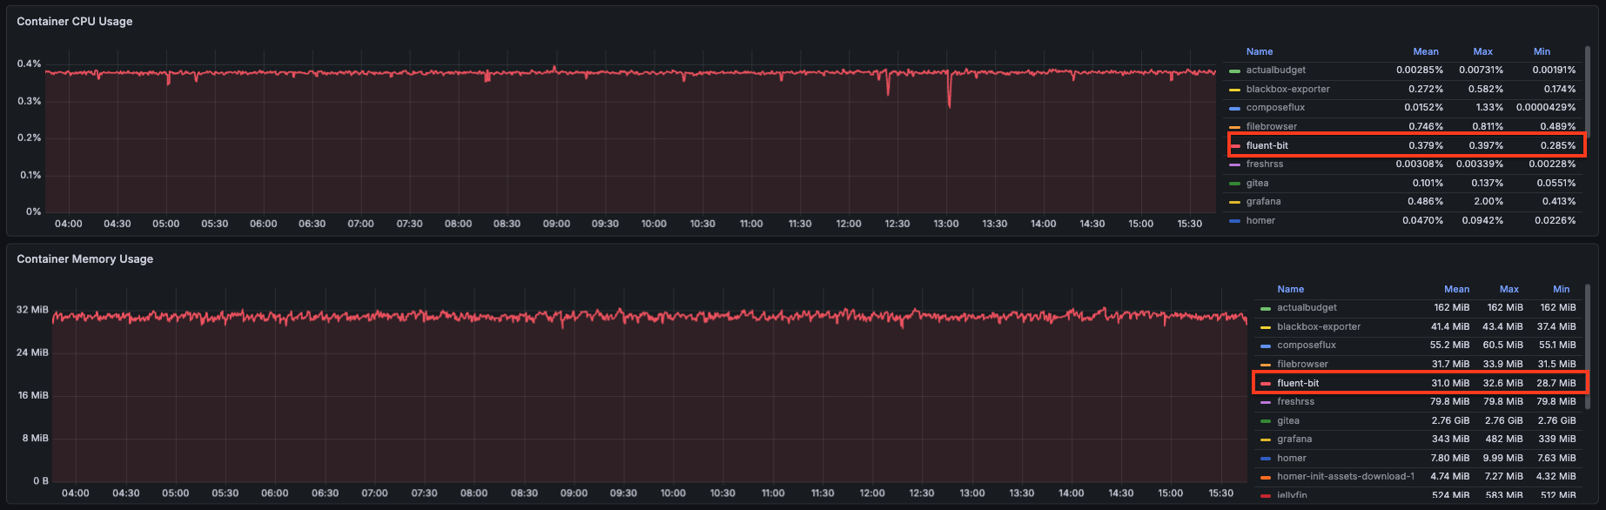Screen dimensions: 1606x510
Task: Select filebrowser name in Memory Usage legend
Action: (1302, 364)
